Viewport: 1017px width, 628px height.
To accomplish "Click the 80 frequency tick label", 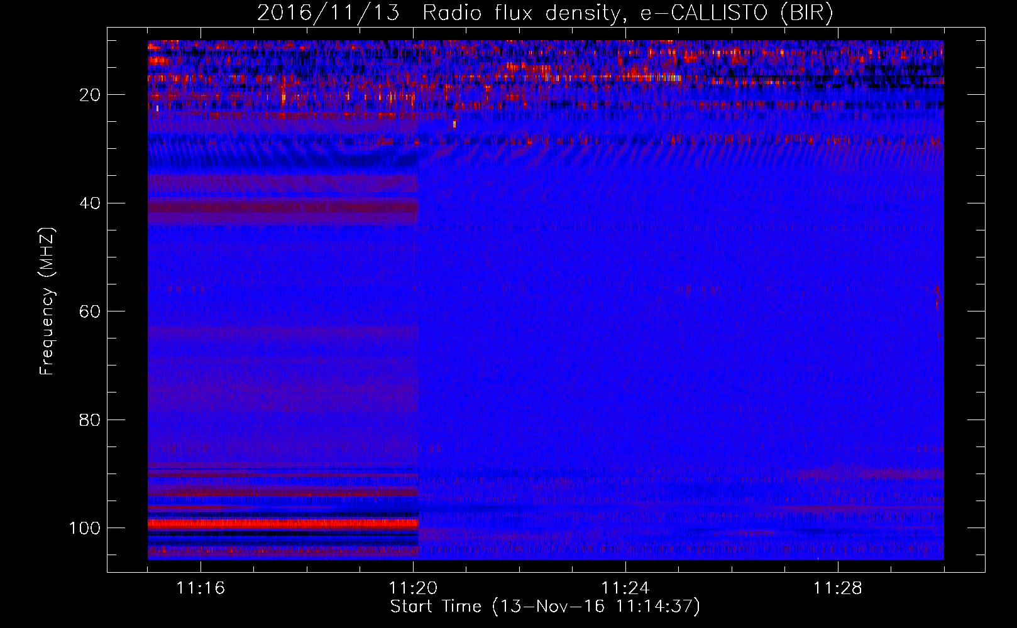I will 91,420.
